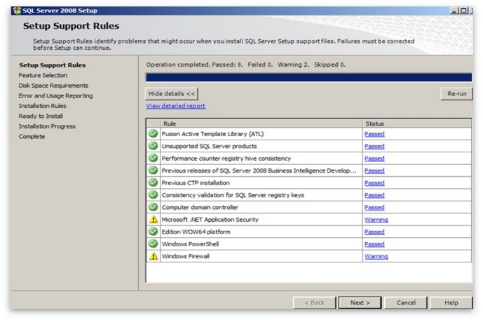Screen dimensions: 483x320
Task: Select 'Unsupported SQL Server products' rule text
Action: click(x=209, y=146)
